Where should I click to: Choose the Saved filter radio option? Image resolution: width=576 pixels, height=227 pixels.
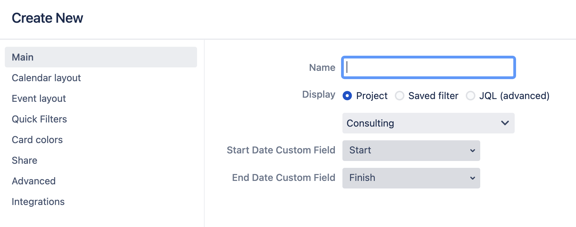coord(400,96)
